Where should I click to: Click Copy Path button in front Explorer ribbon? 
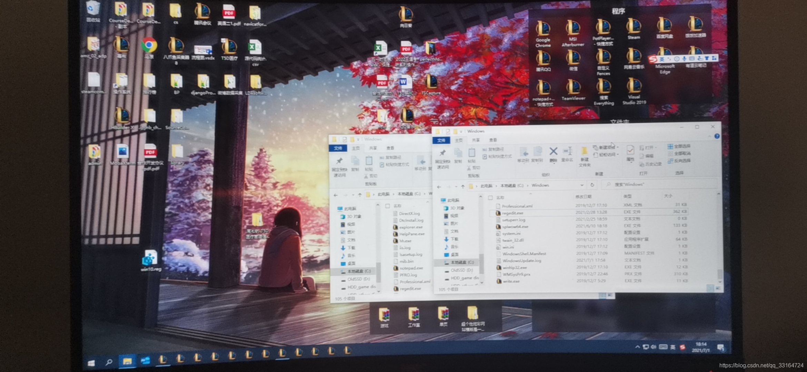coord(493,149)
